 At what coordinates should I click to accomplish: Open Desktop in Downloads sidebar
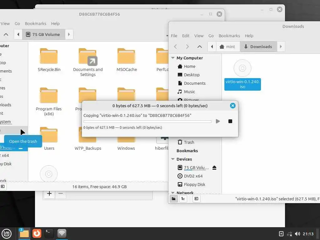192,75
